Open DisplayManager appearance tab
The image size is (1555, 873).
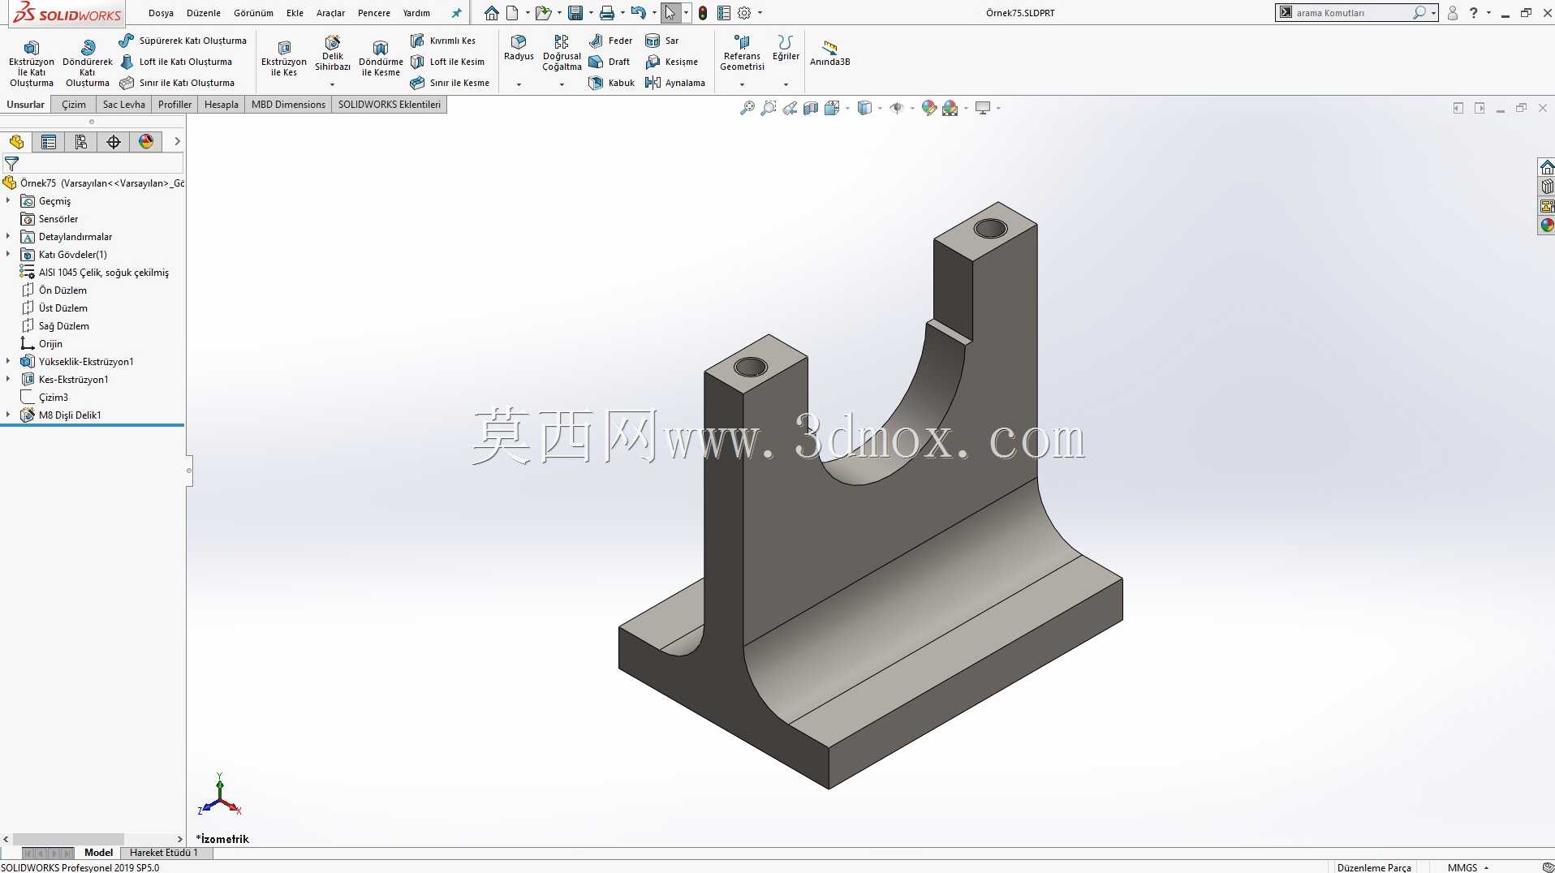[146, 142]
